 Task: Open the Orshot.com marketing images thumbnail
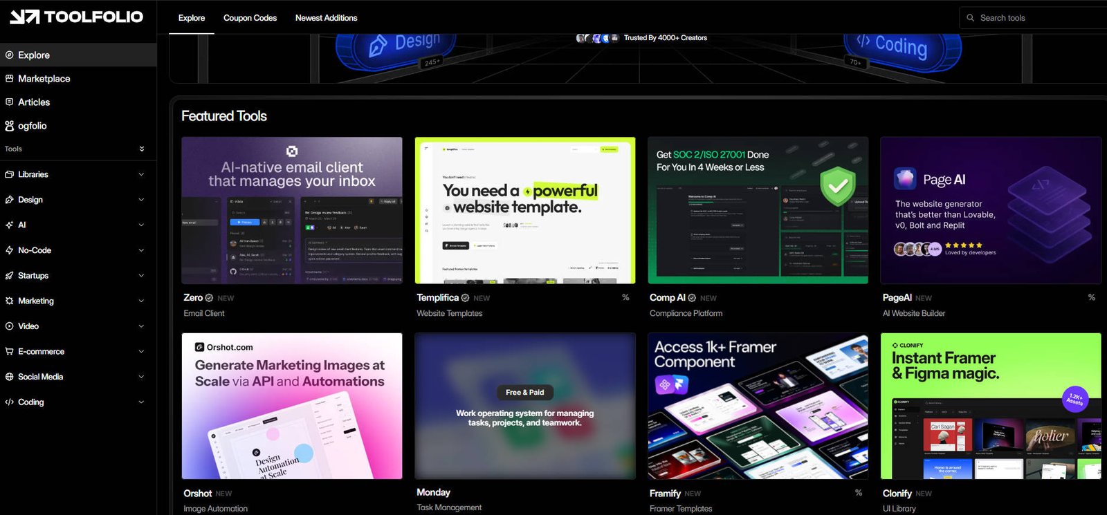pos(292,406)
